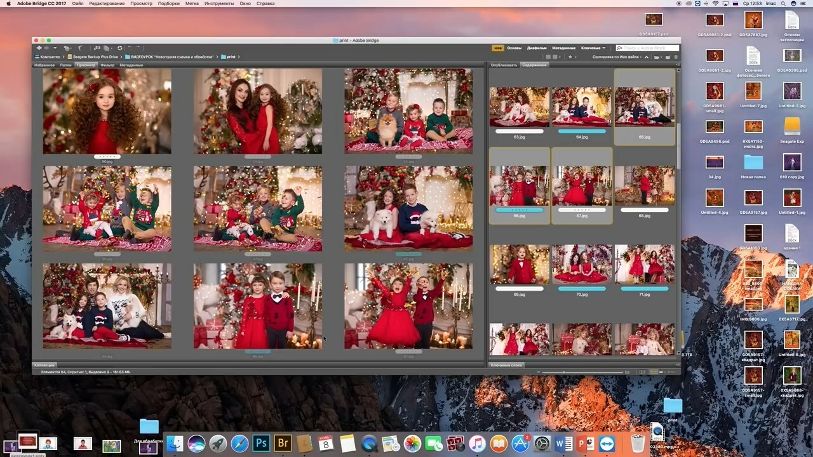This screenshot has width=813, height=457.
Task: Open the star rating filter dropdown
Action: (572, 57)
